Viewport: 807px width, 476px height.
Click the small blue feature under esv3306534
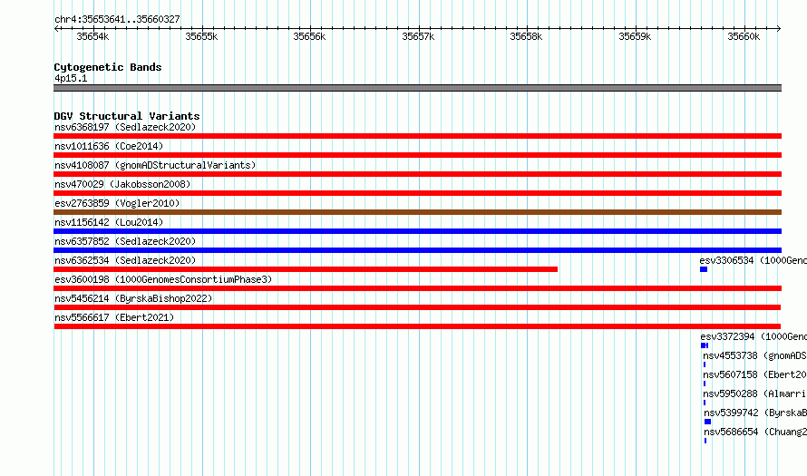click(x=704, y=269)
